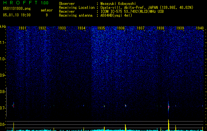Click the strong meteor echo after 1938
Viewport: 207px width, 131px height.
pos(168,107)
